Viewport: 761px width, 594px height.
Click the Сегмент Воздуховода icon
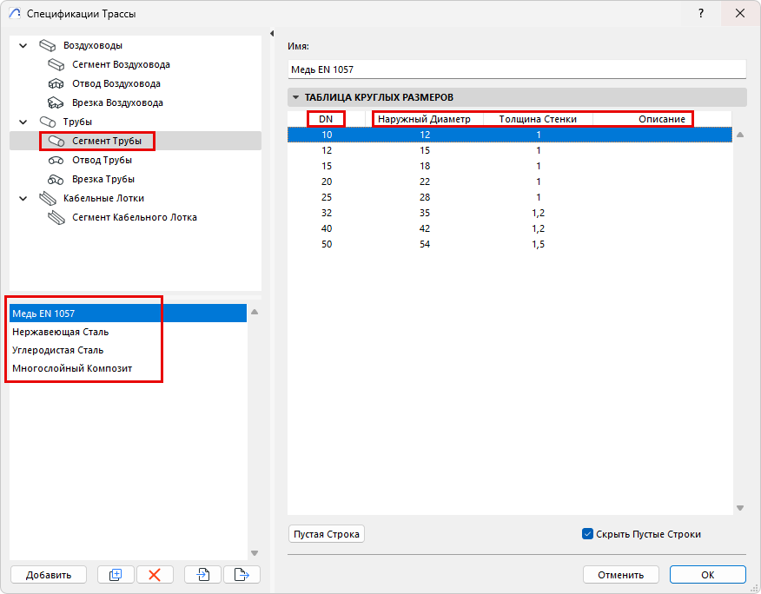pyautogui.click(x=56, y=64)
